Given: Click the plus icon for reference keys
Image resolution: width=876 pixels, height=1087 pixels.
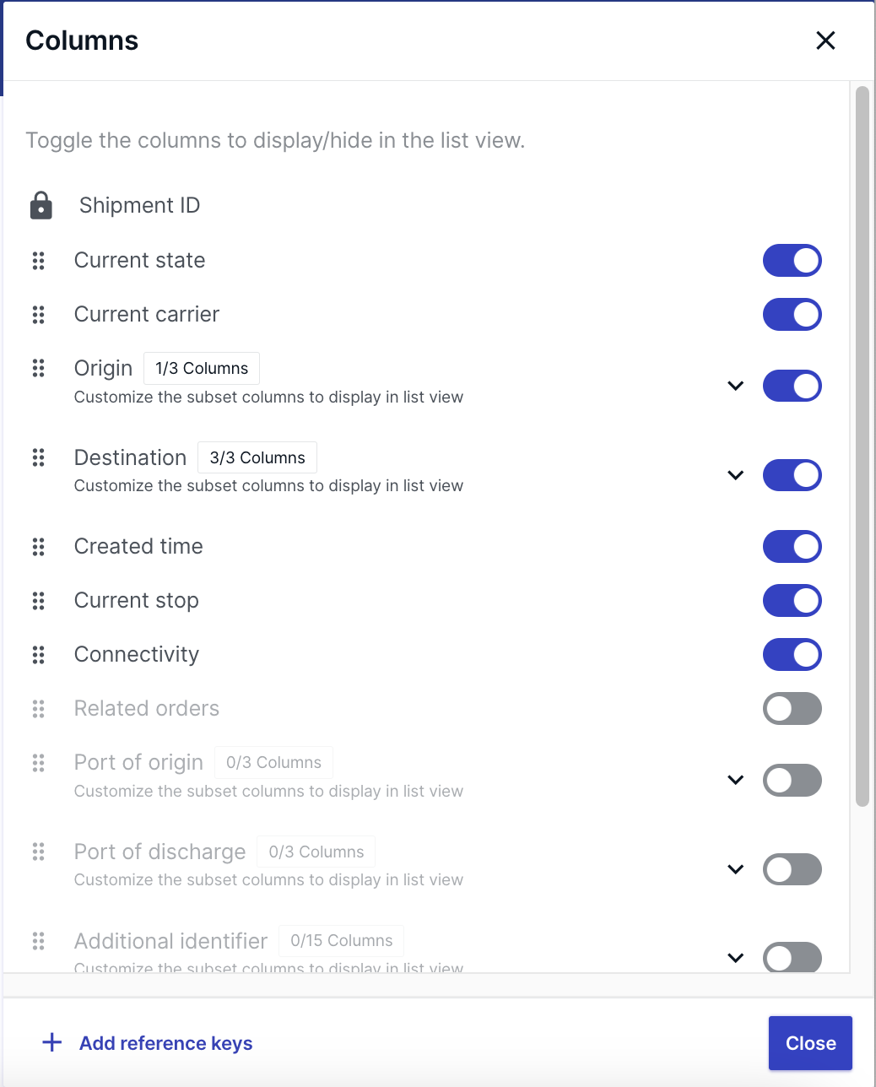Looking at the screenshot, I should pos(52,1042).
